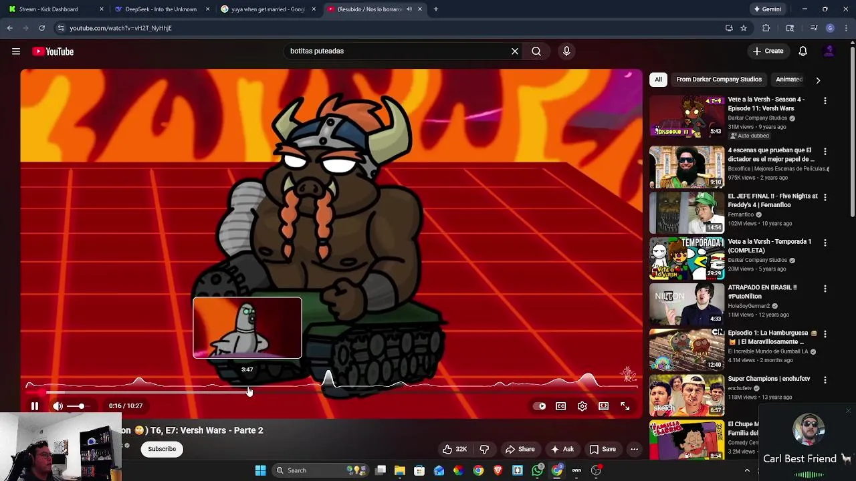The image size is (856, 481).
Task: Switch to theater mode
Action: (604, 406)
